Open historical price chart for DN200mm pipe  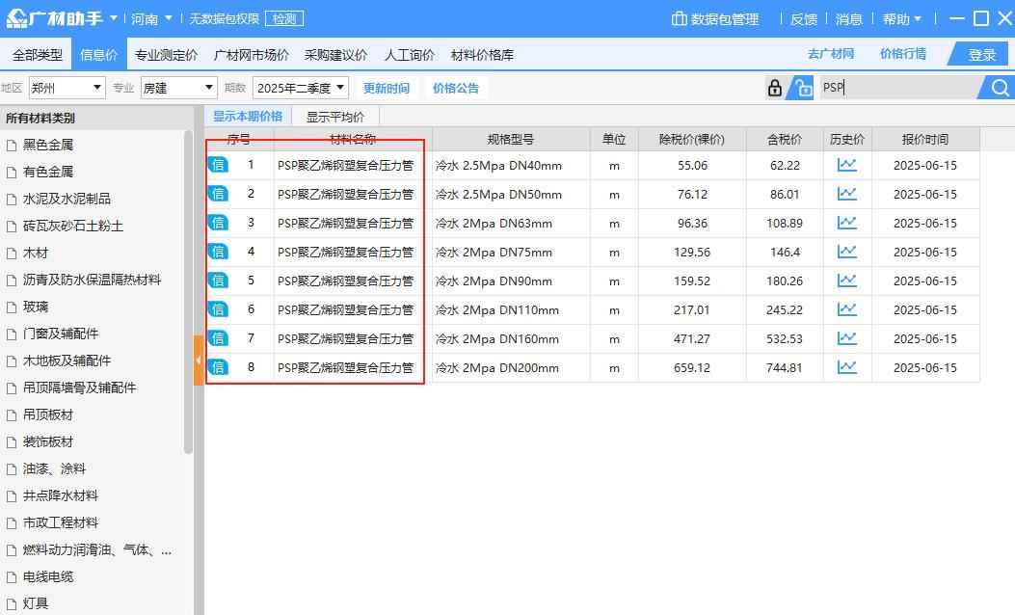(x=846, y=367)
